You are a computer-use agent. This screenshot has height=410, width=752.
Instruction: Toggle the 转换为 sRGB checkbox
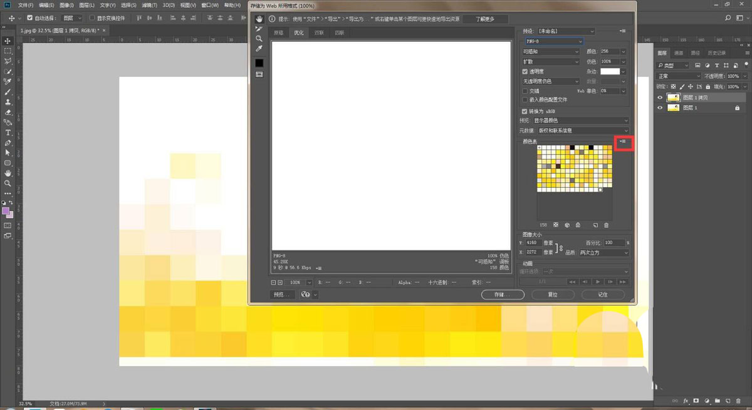click(x=525, y=111)
